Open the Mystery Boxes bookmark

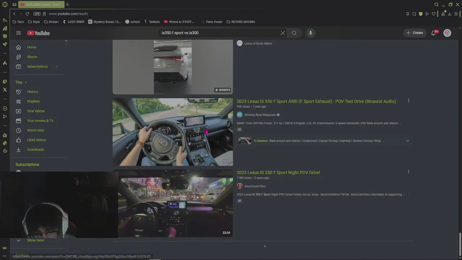click(x=105, y=22)
